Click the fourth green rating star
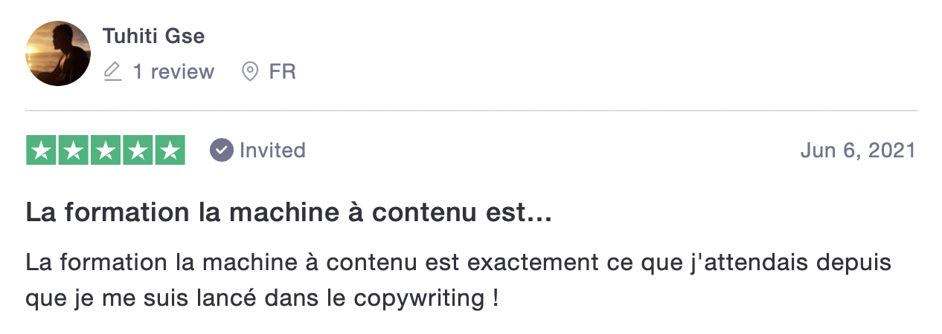 pyautogui.click(x=138, y=151)
